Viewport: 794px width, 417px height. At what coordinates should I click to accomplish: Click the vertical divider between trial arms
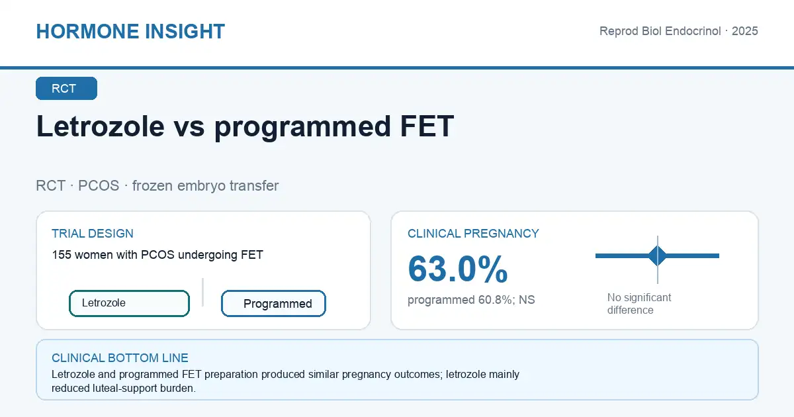click(202, 292)
